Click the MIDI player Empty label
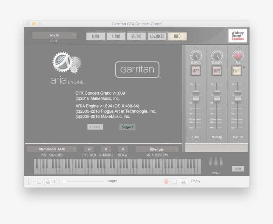273x224 pixels. tap(112, 181)
